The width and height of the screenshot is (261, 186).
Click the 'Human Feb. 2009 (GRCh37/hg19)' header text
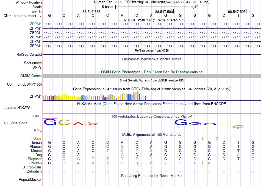tap(121, 2)
